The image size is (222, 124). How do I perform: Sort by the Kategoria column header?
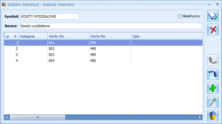click(x=33, y=36)
